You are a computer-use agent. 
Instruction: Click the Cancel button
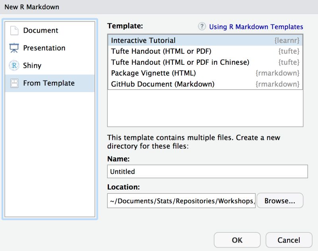[x=289, y=240]
